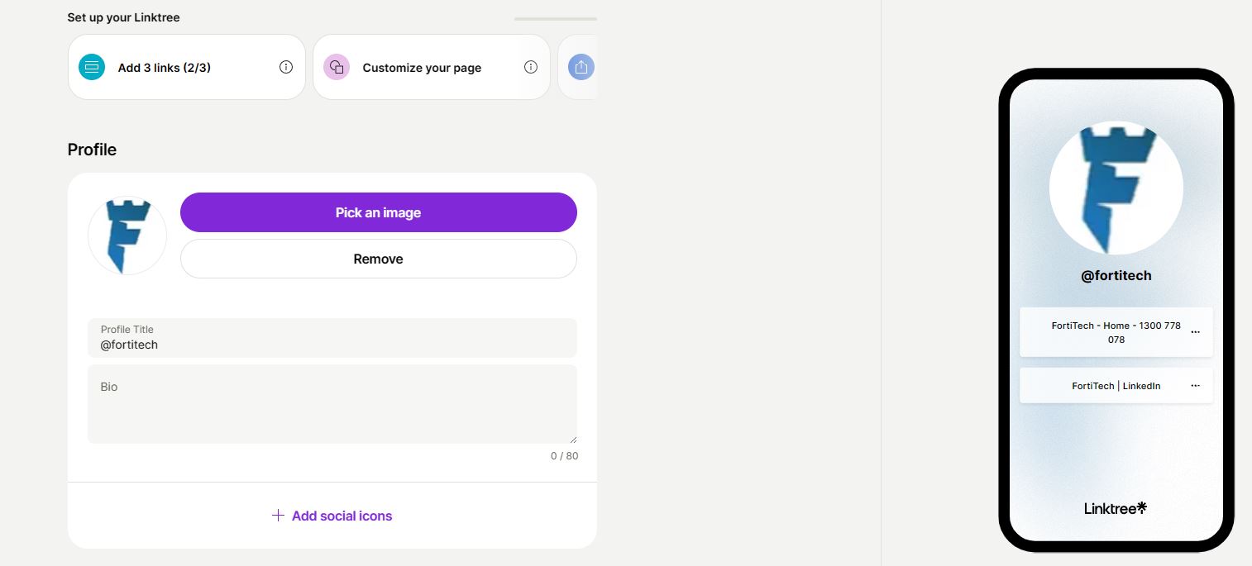Click Pick an image button

pos(378,212)
